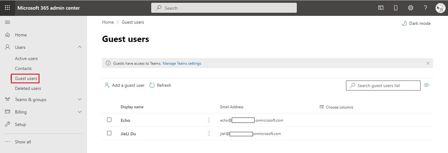Viewport: 448px width, 153px height.
Task: Open Guest users in sidebar
Action: pyautogui.click(x=26, y=78)
